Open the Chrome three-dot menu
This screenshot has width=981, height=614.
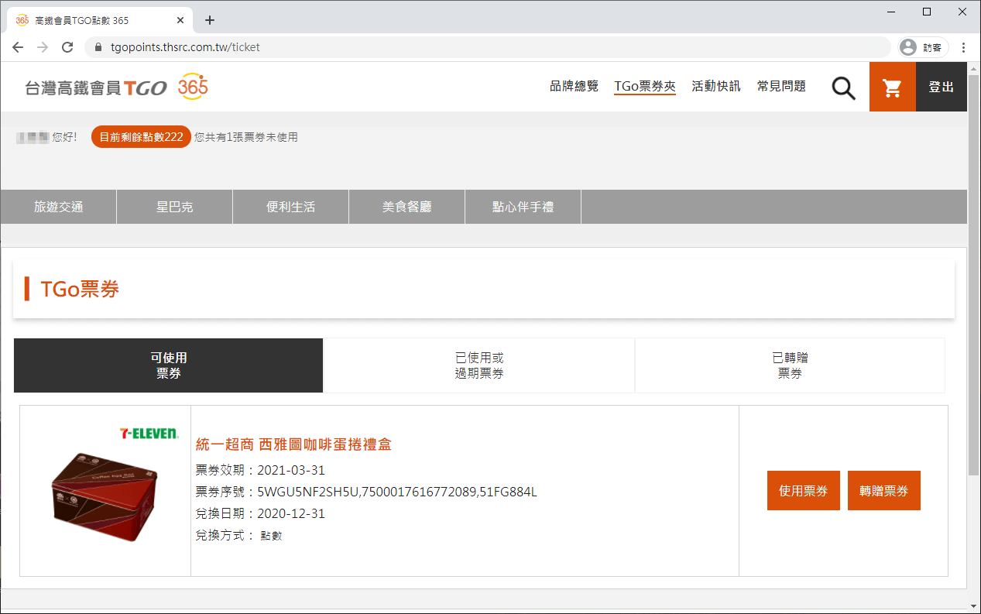(x=964, y=47)
